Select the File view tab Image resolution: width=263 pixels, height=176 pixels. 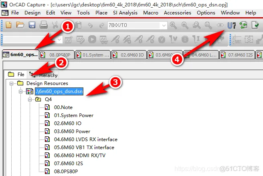pos(16,74)
